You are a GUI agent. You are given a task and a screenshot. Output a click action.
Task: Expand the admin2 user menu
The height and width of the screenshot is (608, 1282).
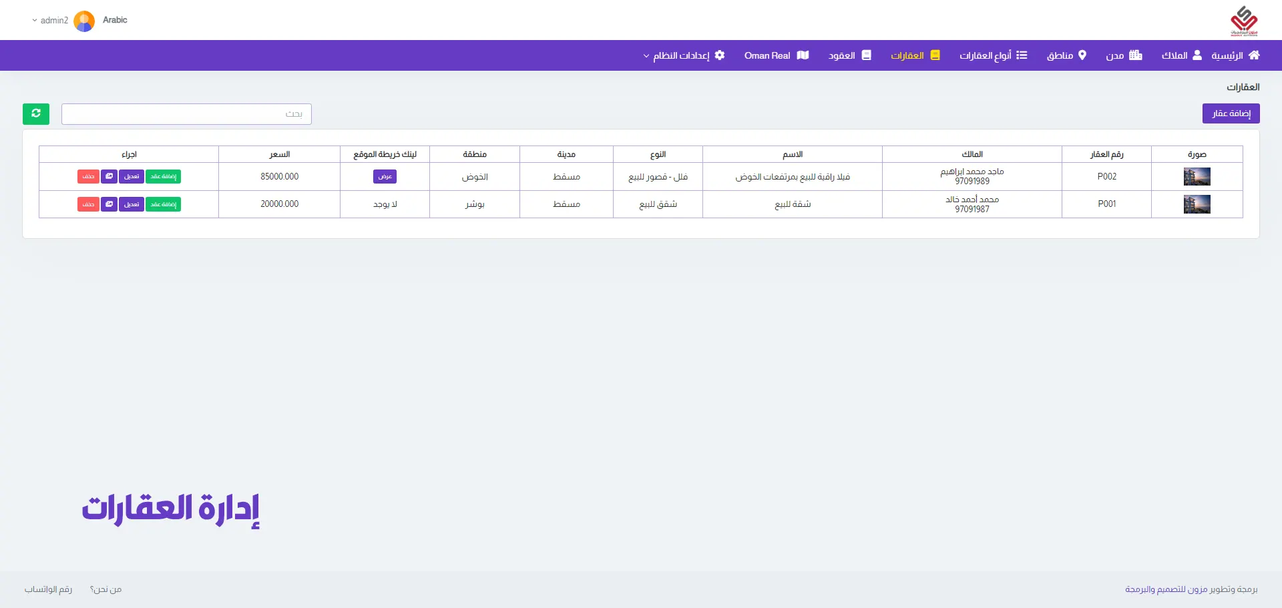point(50,21)
